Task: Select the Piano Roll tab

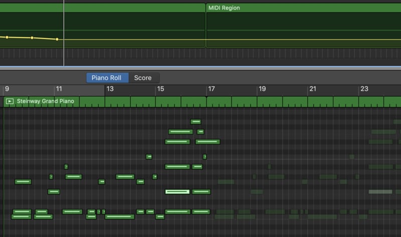Action: 107,78
